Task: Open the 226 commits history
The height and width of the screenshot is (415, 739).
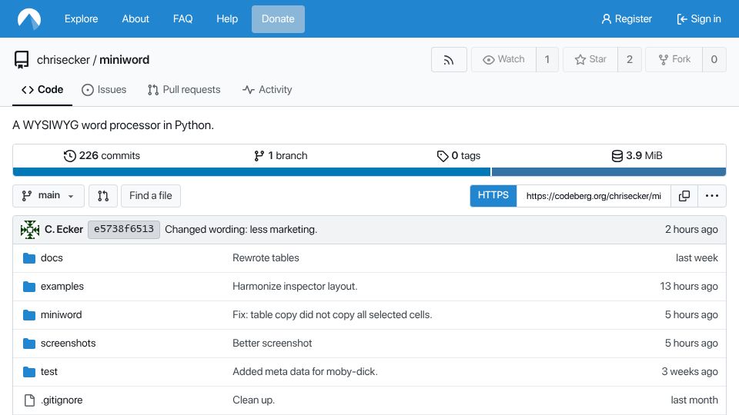Action: pos(102,156)
